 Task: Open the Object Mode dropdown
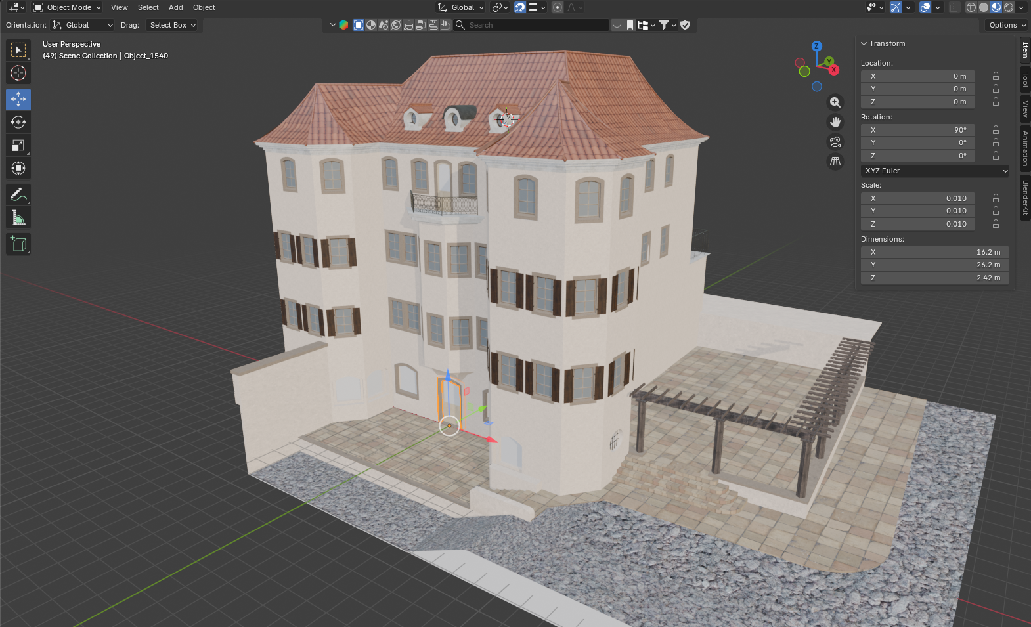[68, 7]
